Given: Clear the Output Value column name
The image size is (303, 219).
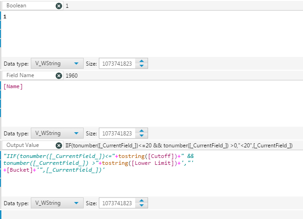Looking at the screenshot, I should (59, 146).
